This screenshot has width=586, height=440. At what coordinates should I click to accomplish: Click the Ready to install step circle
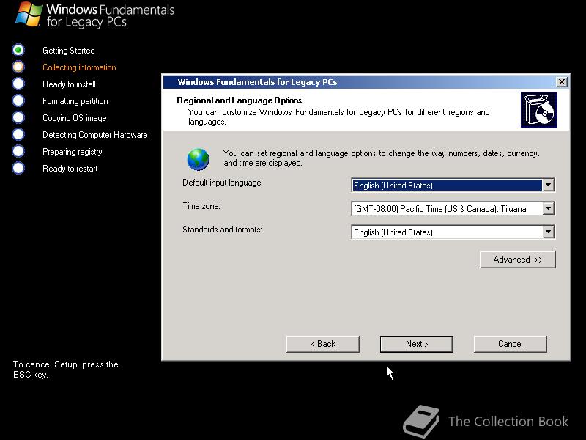[x=18, y=84]
